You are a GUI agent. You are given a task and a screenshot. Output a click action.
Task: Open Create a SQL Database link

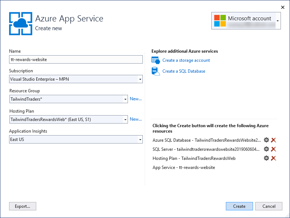tap(184, 71)
